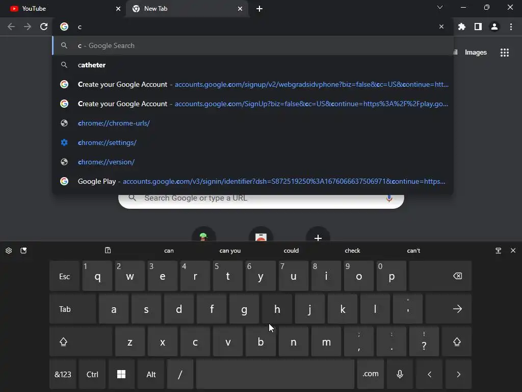Tap the Windows logo key
522x392 pixels.
[x=121, y=374]
